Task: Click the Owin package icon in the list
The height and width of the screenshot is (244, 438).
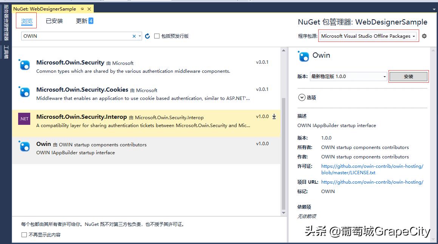Action: click(24, 147)
